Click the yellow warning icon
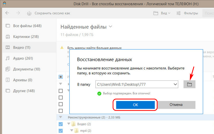214x134 pixels. (62, 48)
